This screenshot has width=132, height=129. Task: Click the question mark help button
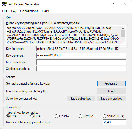(x=113, y=4)
